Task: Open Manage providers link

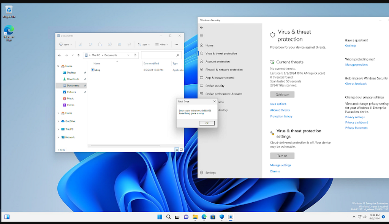Action: pyautogui.click(x=356, y=65)
